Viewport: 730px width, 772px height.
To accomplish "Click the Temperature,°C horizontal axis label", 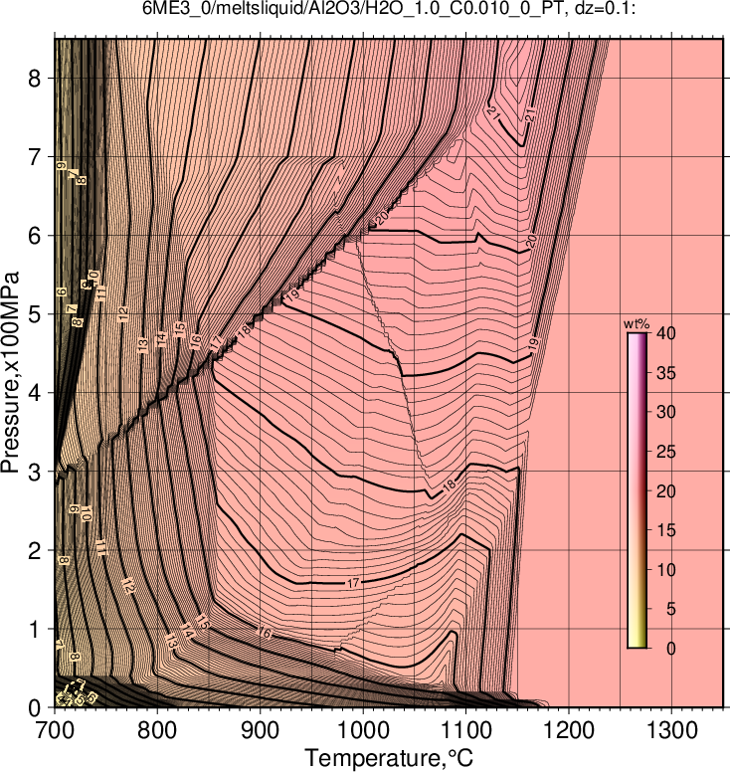I will 389,758.
